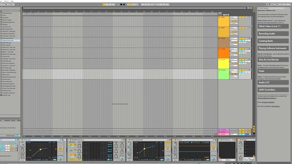292x164 pixels.
Task: Toggle the Mixer section show/hide button
Action: [x=254, y=131]
